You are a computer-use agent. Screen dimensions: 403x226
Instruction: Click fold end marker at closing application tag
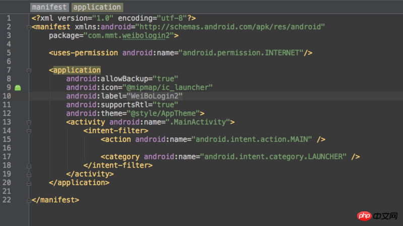click(29, 182)
